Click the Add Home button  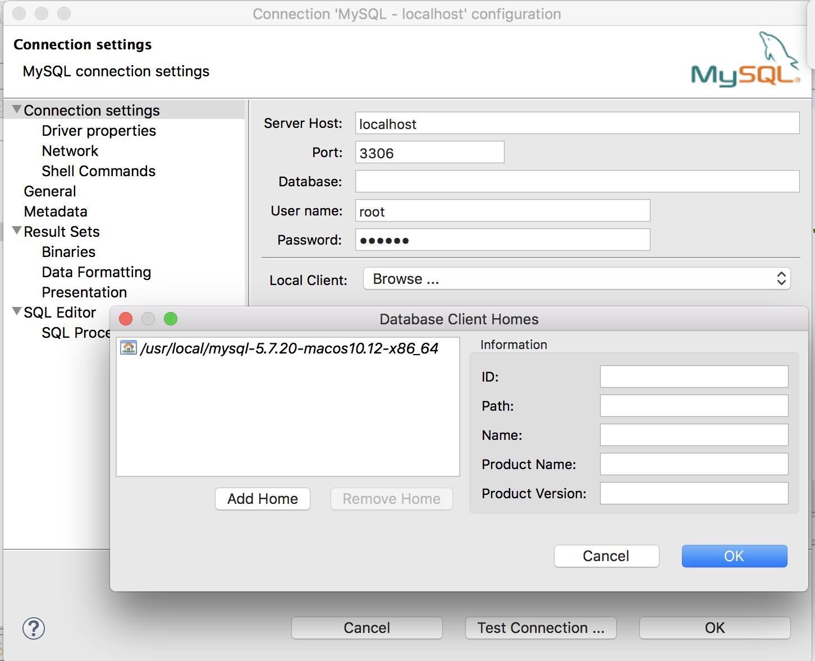(x=263, y=499)
